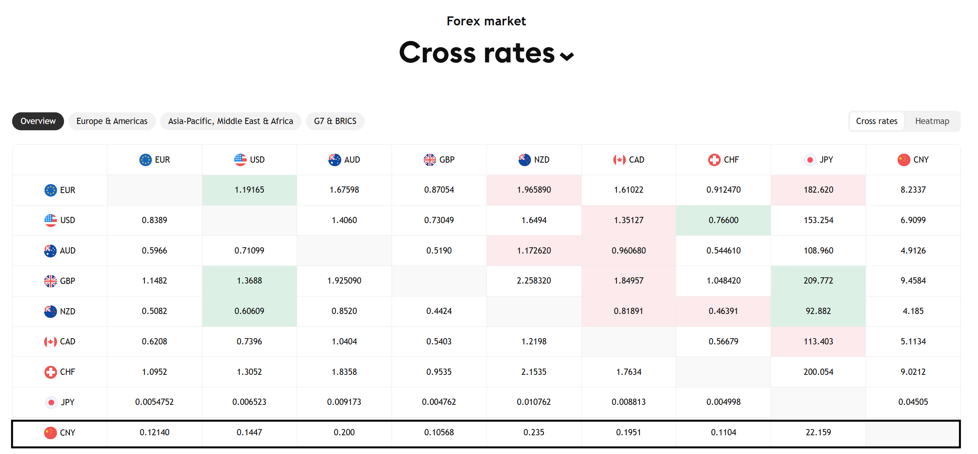Click the CNY flag icon in column header
Viewport: 978px width, 454px height.
point(903,160)
